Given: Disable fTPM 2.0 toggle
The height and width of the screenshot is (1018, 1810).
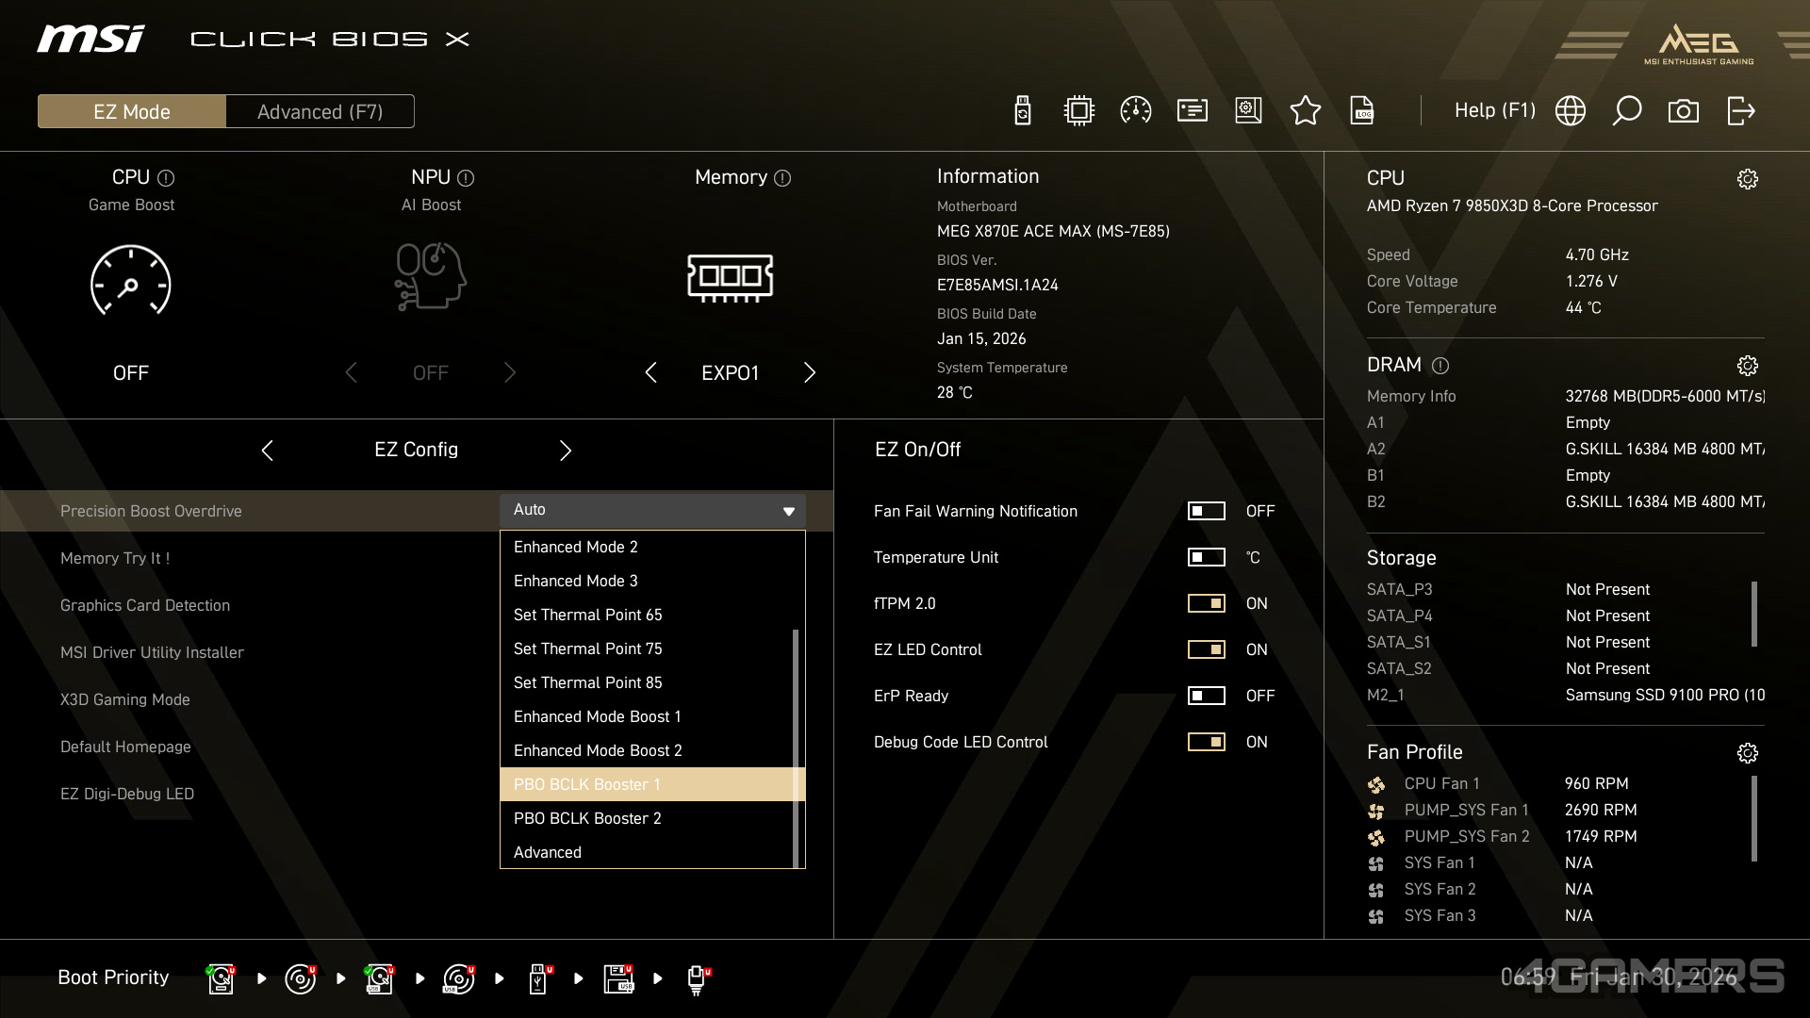Looking at the screenshot, I should [1206, 603].
